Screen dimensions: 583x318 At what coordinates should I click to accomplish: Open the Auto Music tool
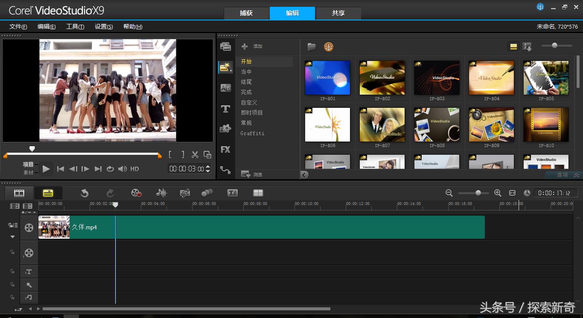[185, 193]
